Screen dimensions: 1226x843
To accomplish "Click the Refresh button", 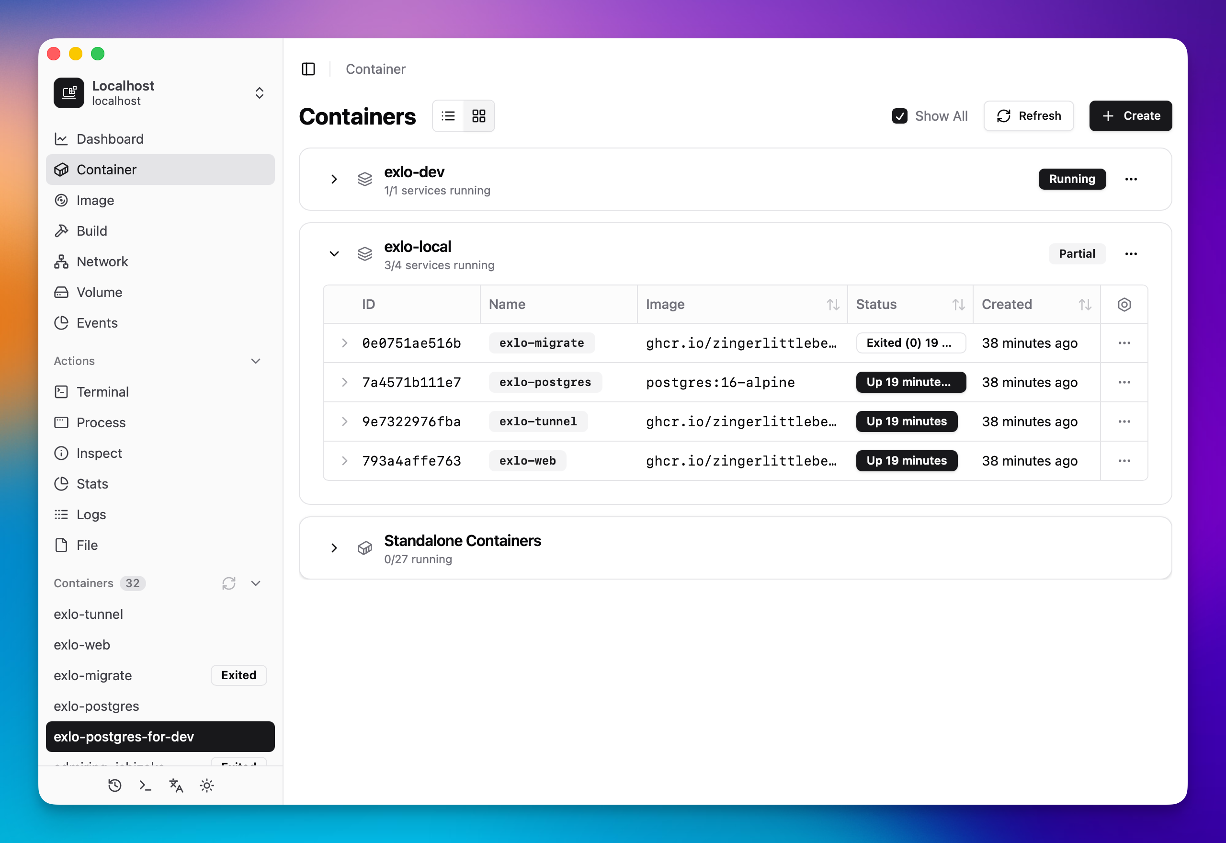I will point(1028,116).
